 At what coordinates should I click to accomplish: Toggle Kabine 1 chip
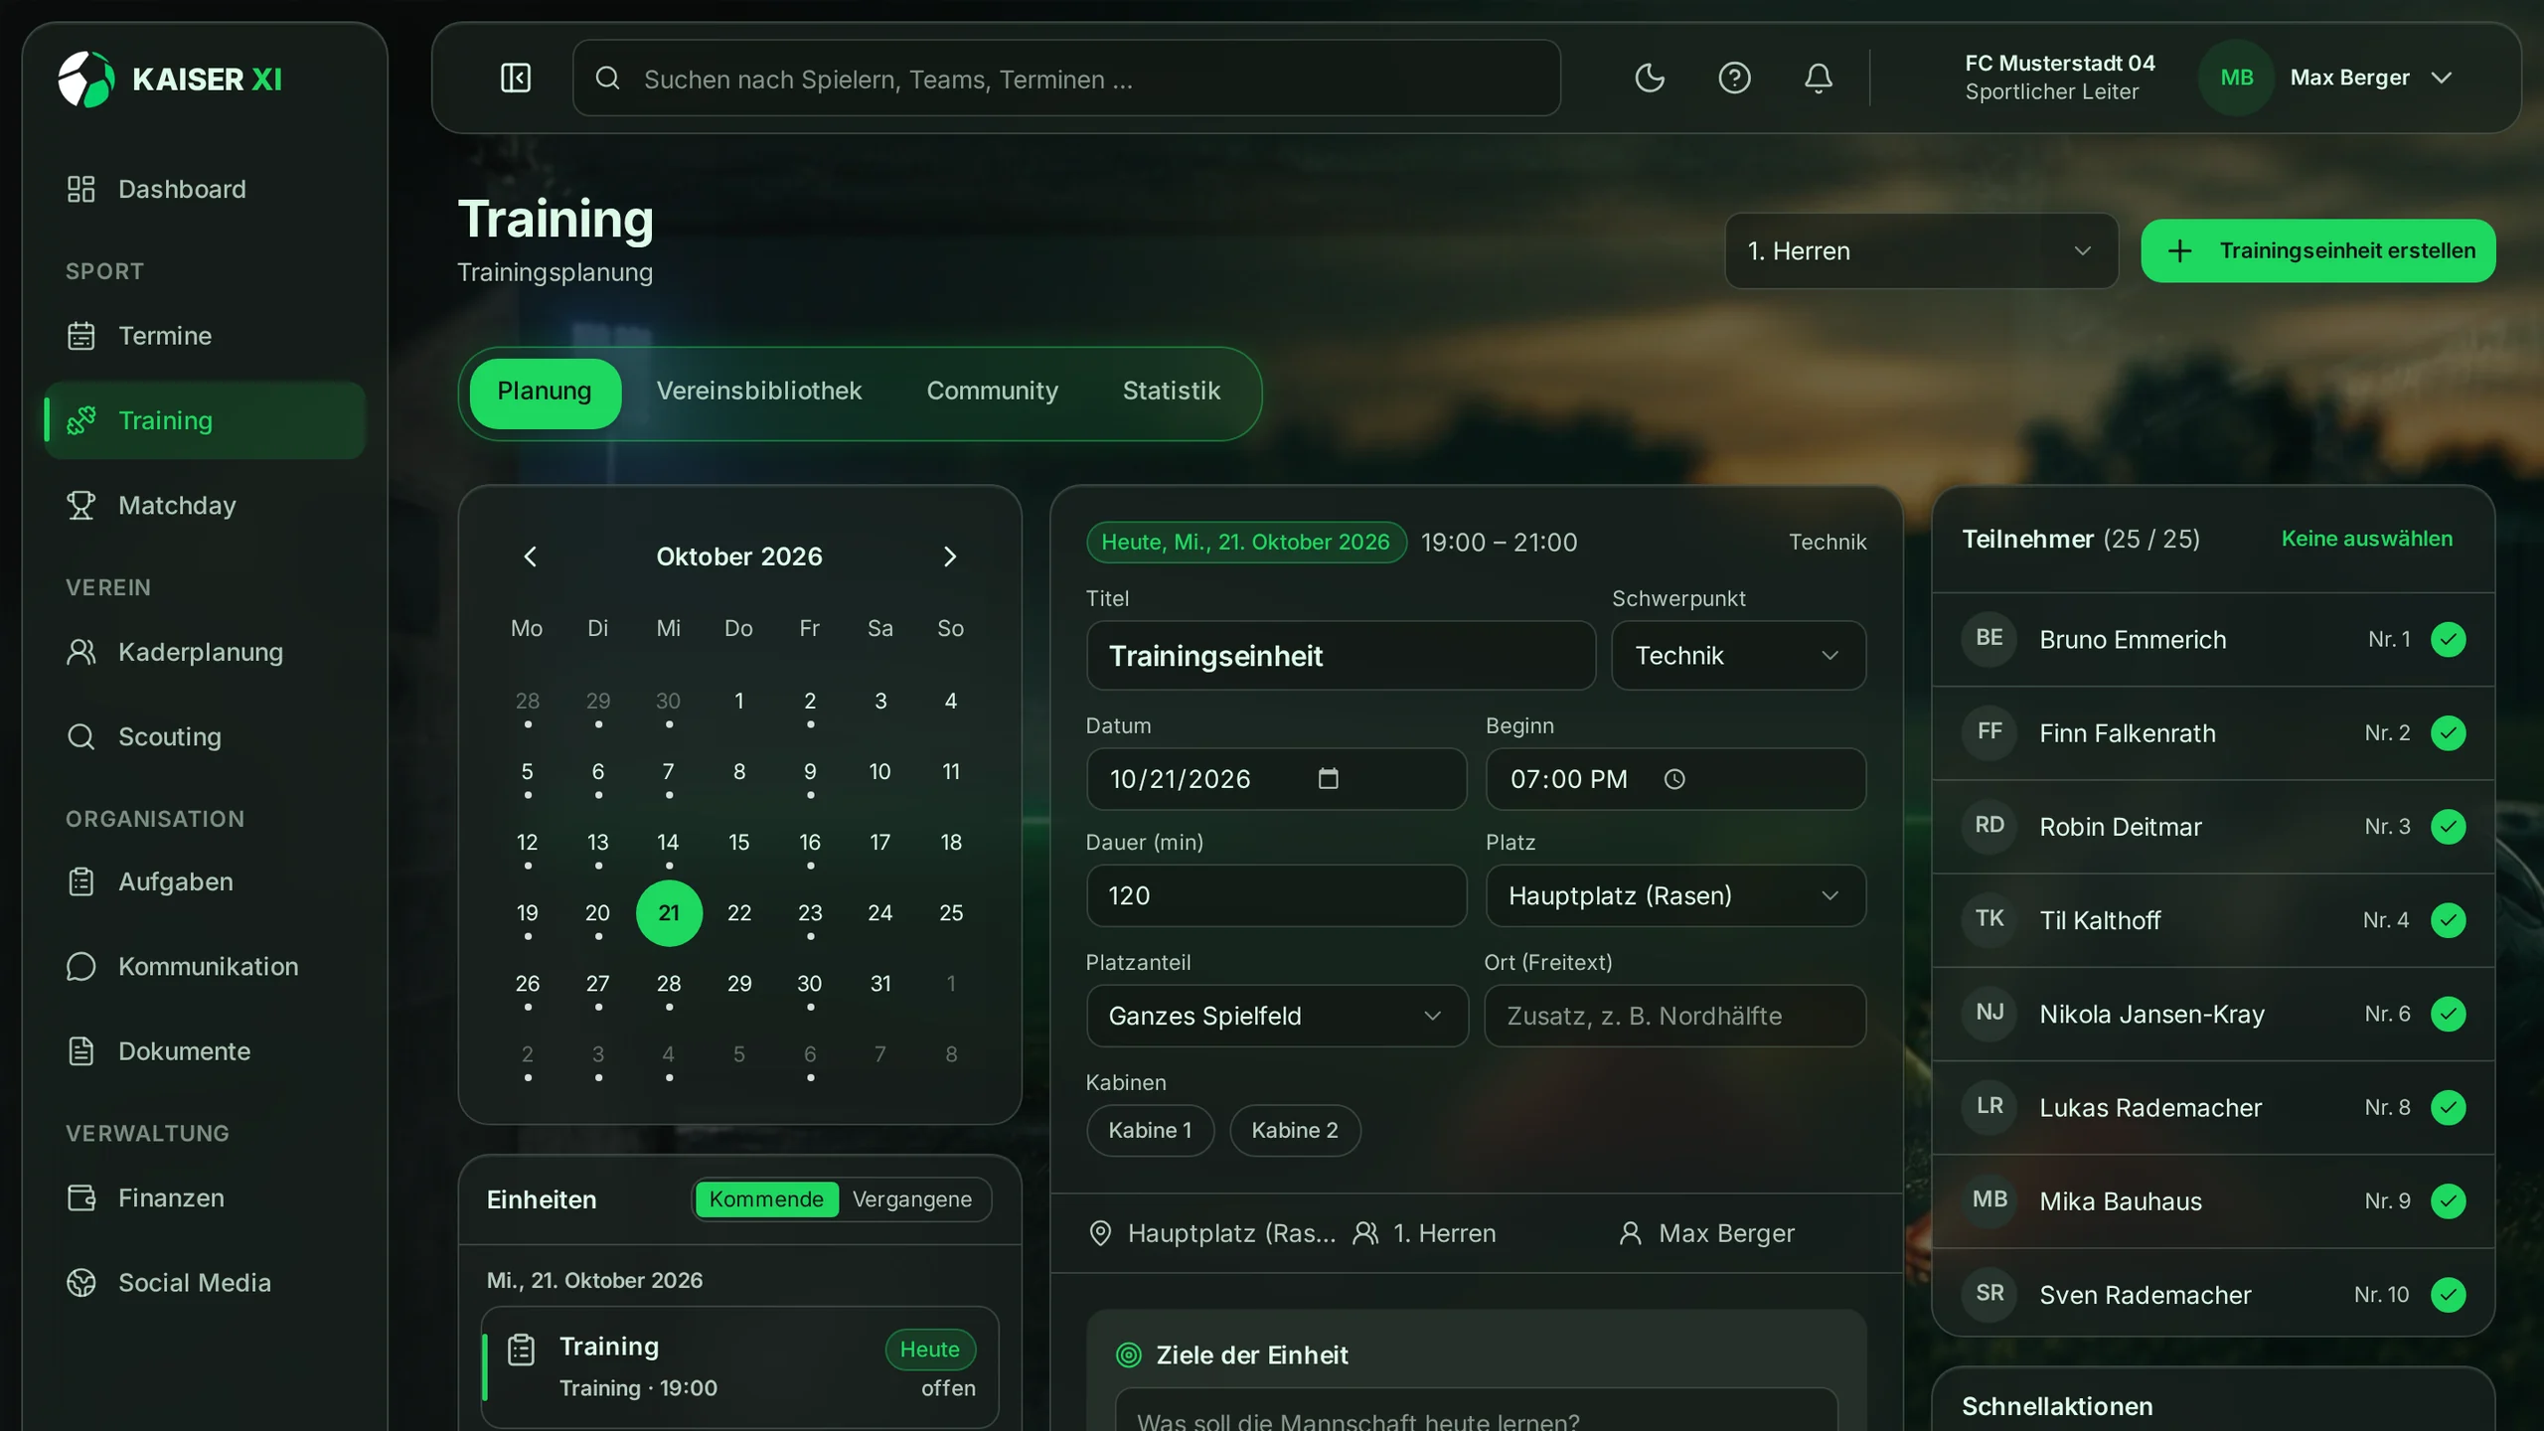point(1150,1130)
